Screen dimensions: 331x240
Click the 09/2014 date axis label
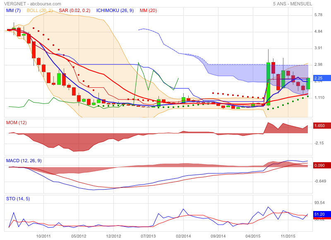(x=218, y=236)
